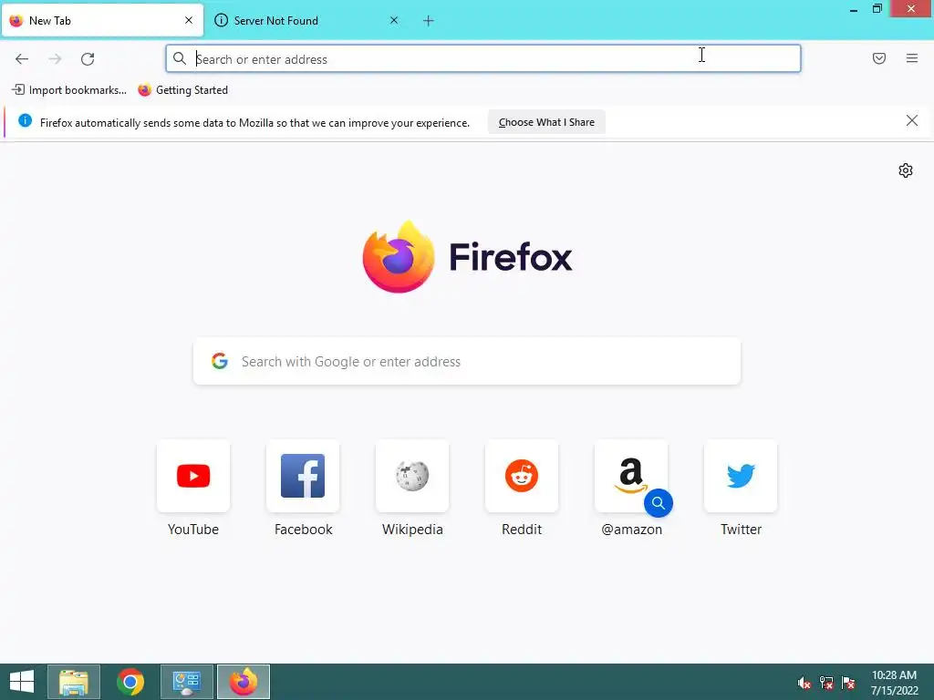
Task: Click the Reddit label text
Action: 522,530
